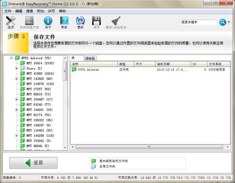This screenshot has height=183, width=235.
Task: Sort by the ID column header
Action: click(199, 64)
